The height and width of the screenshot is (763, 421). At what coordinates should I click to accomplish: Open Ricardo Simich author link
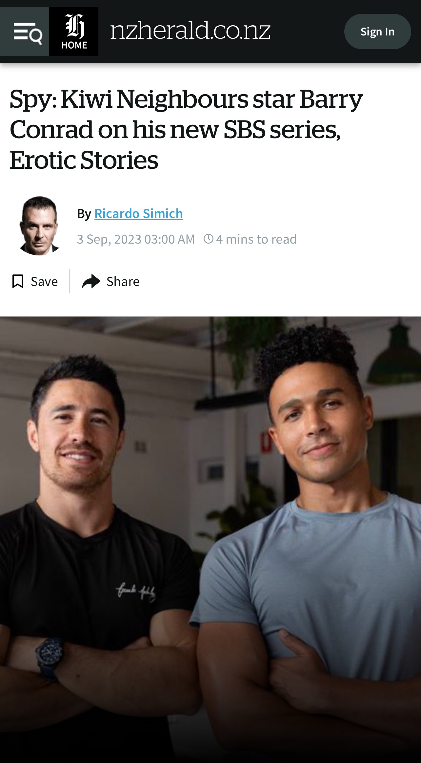coord(139,213)
